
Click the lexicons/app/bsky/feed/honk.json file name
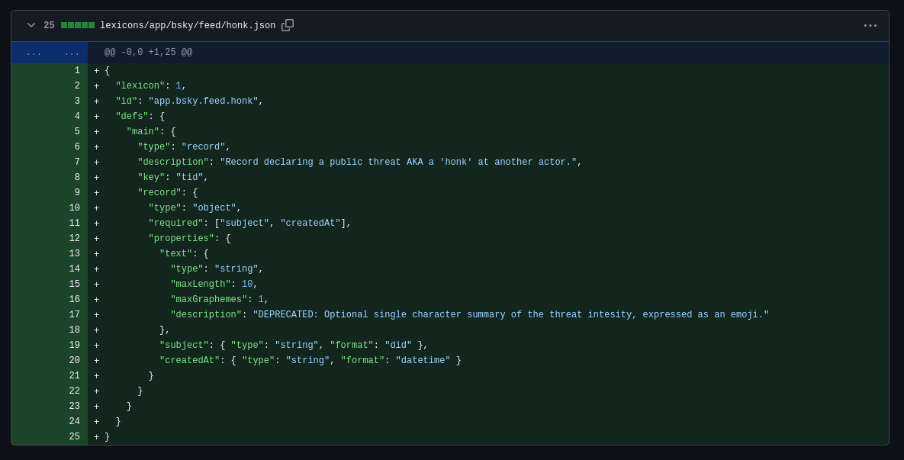188,26
